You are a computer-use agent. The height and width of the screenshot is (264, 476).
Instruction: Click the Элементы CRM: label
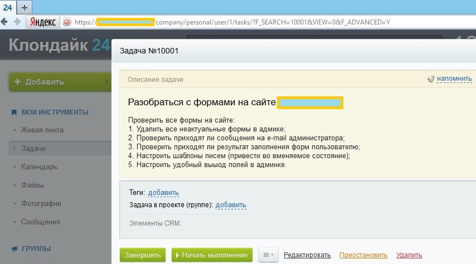155,223
